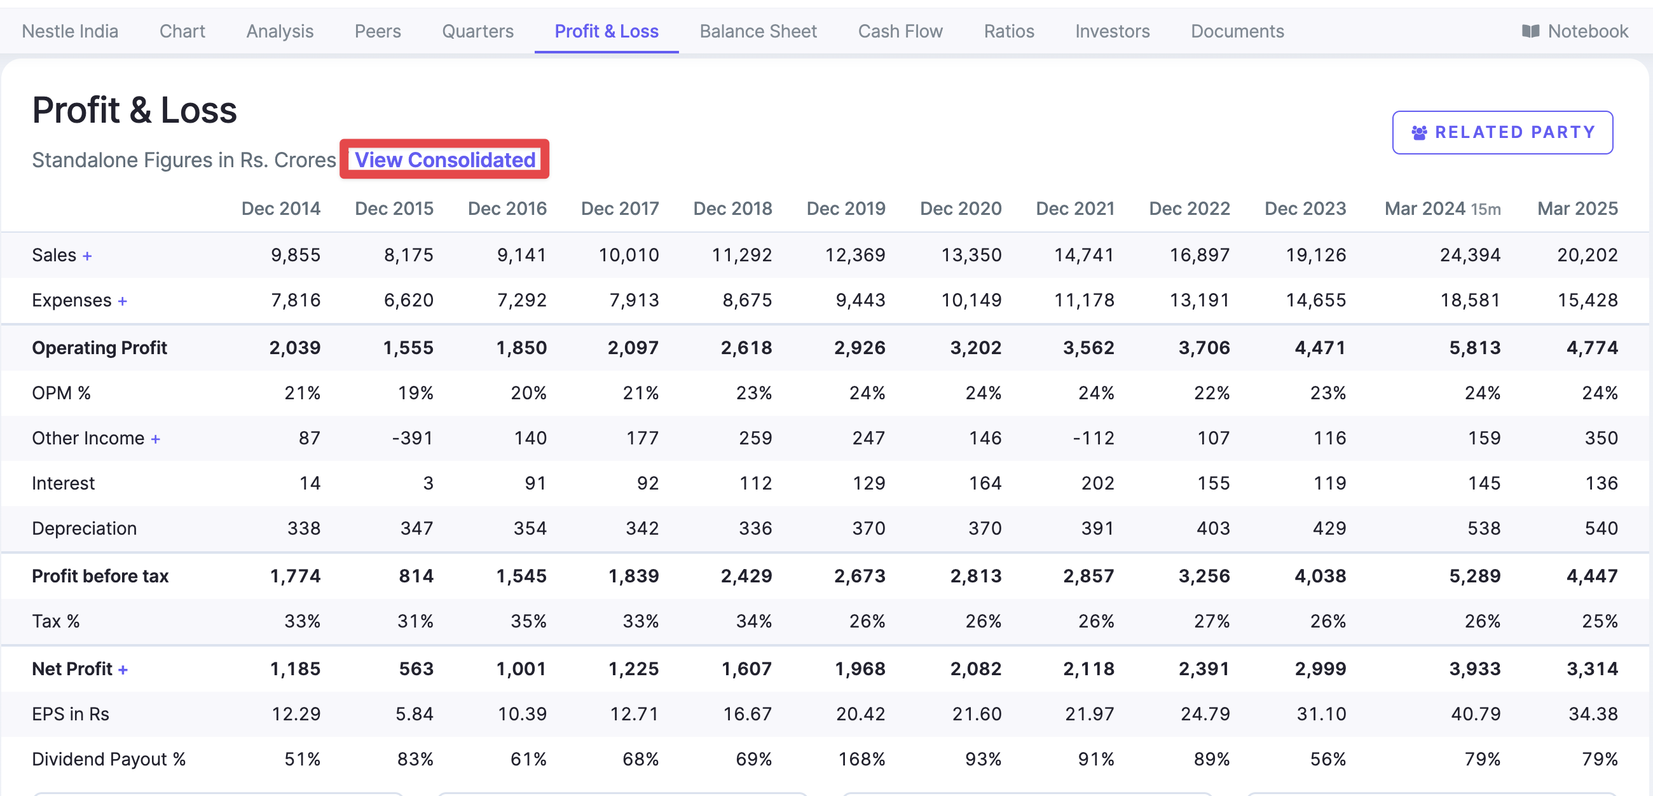Viewport: 1653px width, 796px height.
Task: Go to the Cash Flow tab
Action: [900, 31]
